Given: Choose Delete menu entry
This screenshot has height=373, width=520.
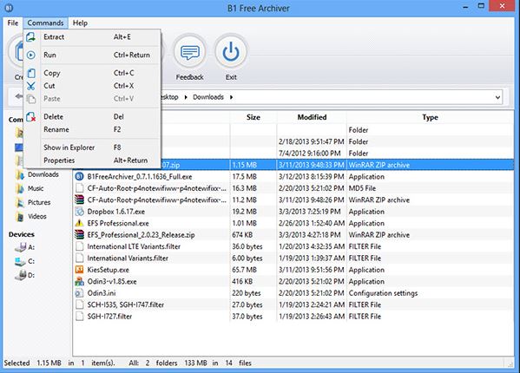Looking at the screenshot, I should [x=92, y=116].
